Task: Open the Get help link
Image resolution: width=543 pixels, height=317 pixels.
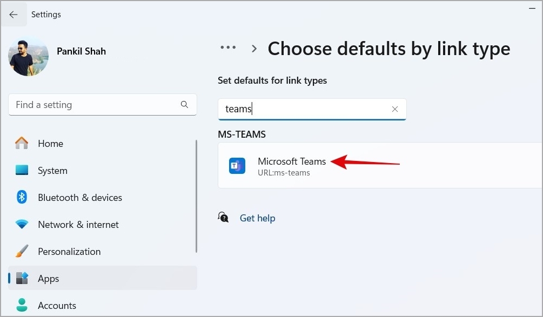Action: pyautogui.click(x=257, y=218)
